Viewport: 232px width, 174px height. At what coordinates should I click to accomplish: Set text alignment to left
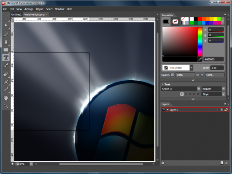pos(182,94)
